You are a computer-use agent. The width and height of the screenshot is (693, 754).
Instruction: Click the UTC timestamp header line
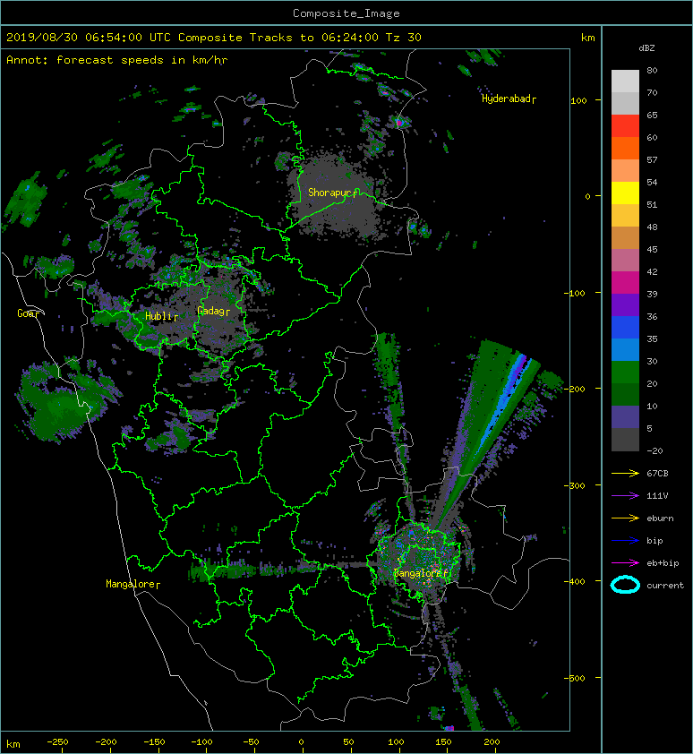click(x=214, y=38)
